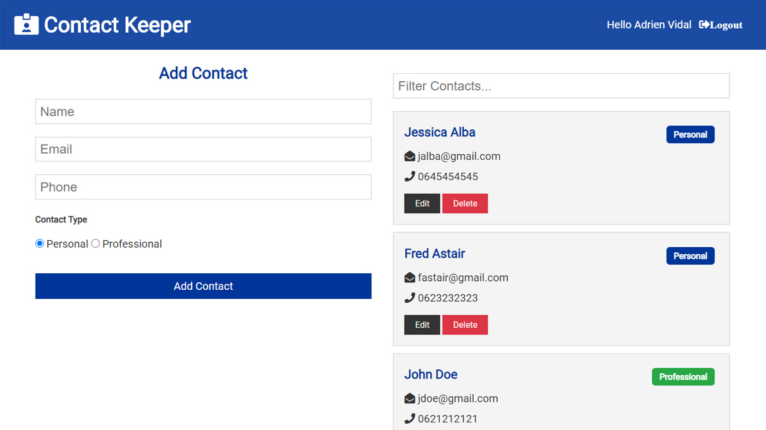
Task: Click phone icon next to 0645454545
Action: pyautogui.click(x=410, y=176)
